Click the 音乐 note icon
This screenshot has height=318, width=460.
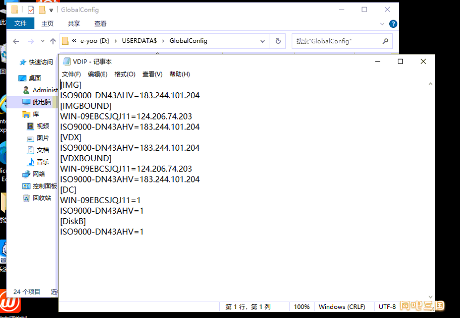pyautogui.click(x=31, y=162)
